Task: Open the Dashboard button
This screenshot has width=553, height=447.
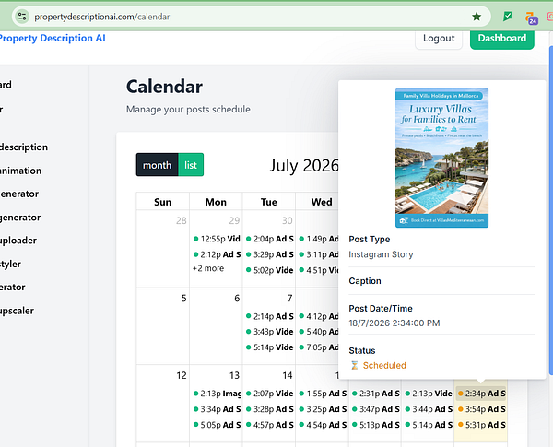Action: [x=502, y=38]
